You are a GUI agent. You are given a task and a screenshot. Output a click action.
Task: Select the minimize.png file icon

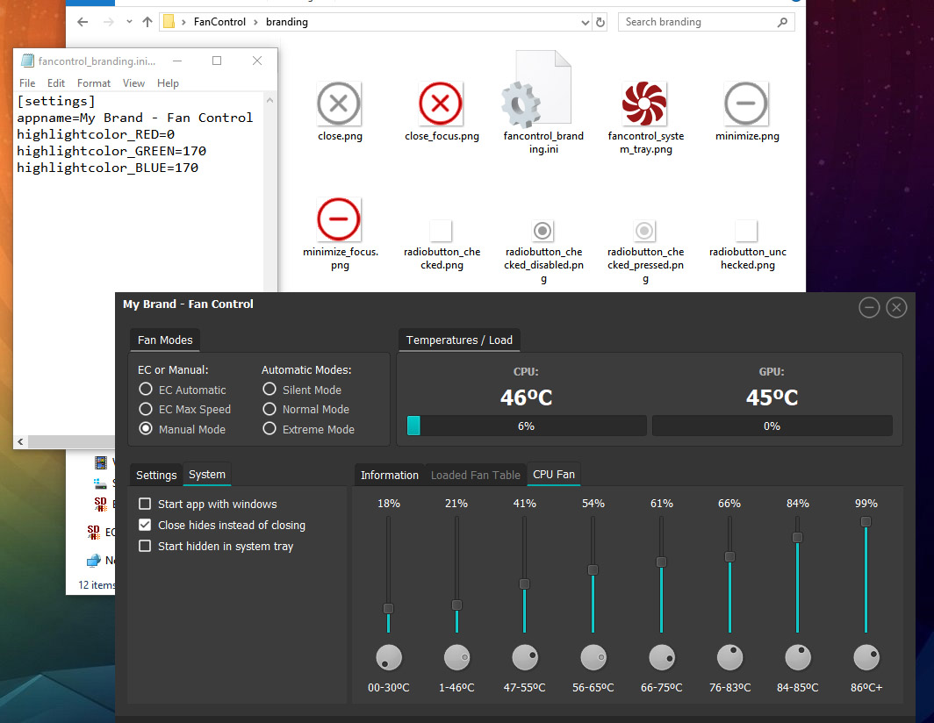(746, 104)
